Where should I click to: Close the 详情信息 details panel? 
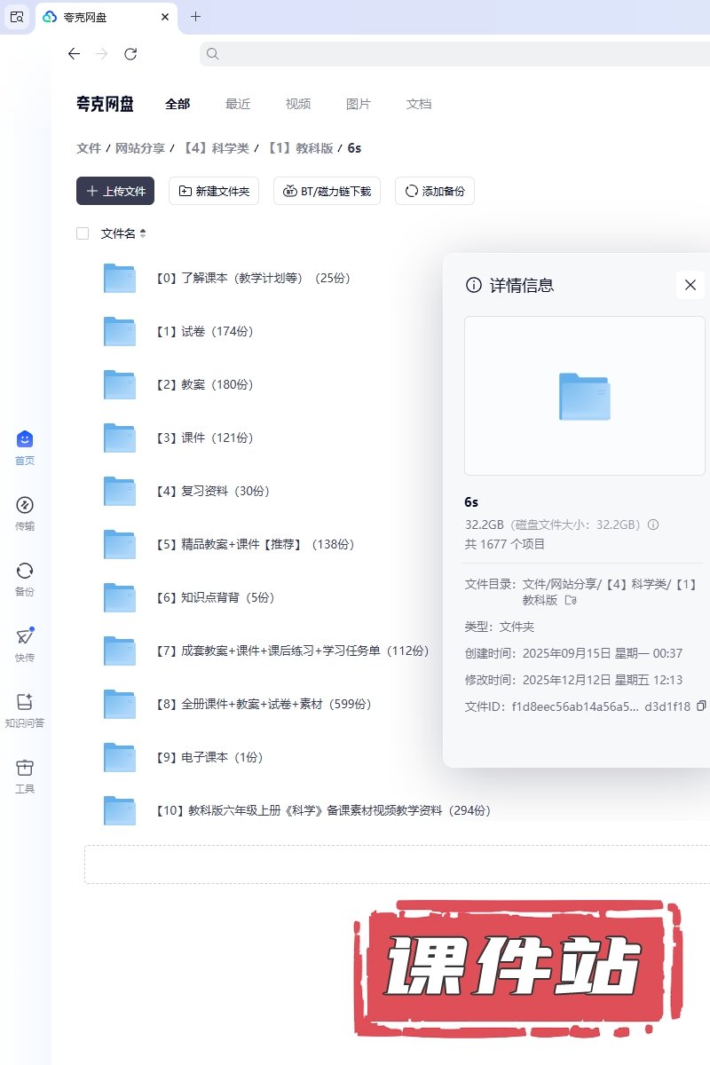(690, 285)
